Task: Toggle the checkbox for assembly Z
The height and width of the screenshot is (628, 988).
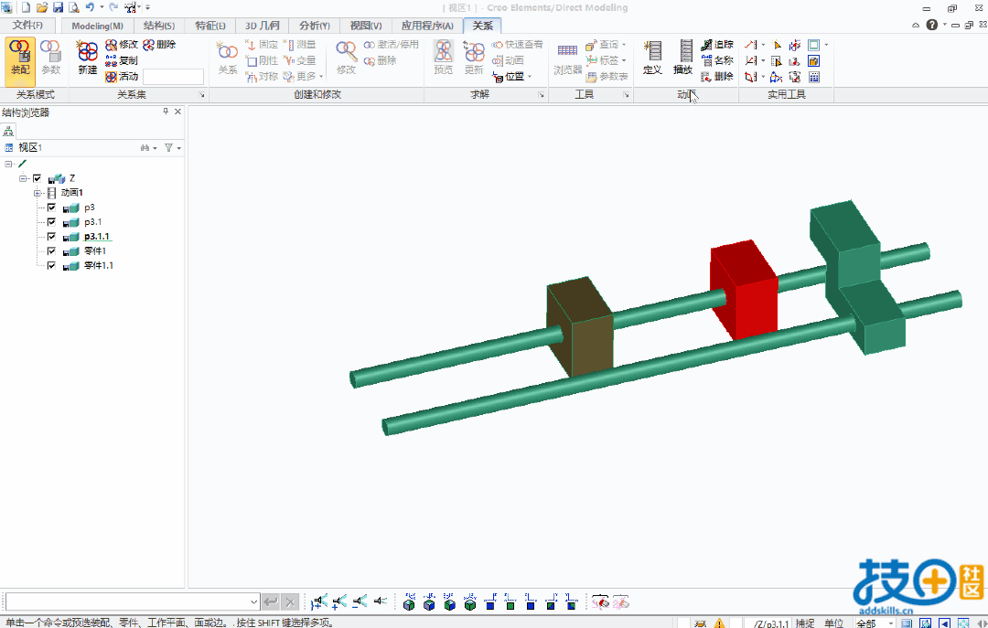Action: tap(38, 178)
